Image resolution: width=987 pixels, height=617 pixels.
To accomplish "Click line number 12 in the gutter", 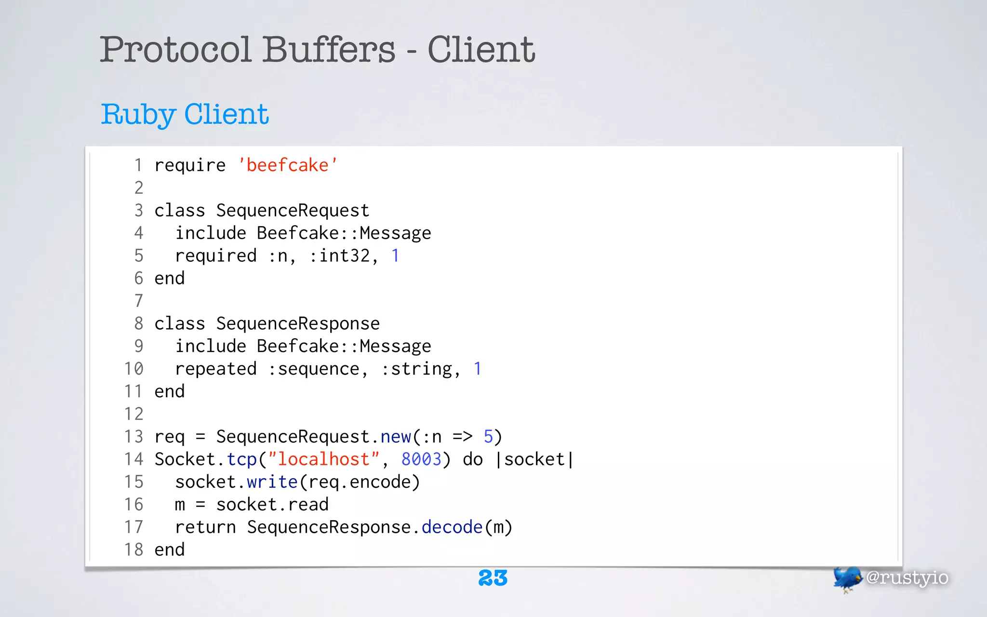I will 134,414.
